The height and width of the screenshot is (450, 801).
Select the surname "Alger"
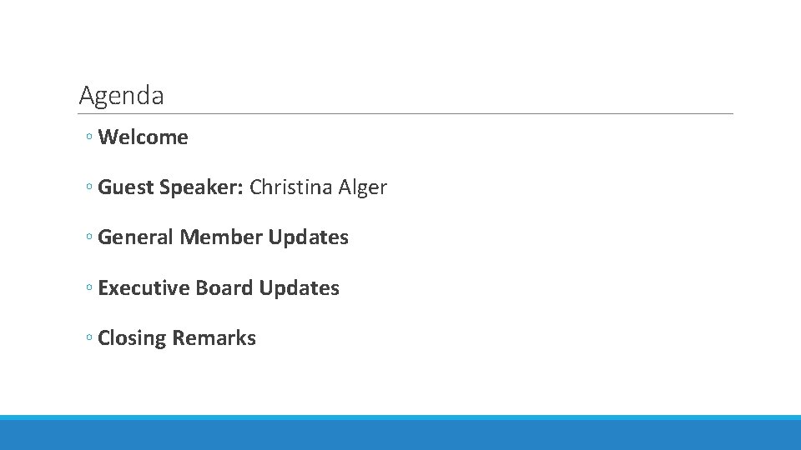pyautogui.click(x=363, y=187)
